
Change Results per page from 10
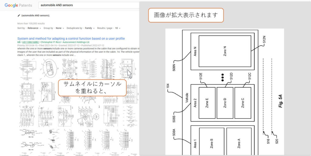coord(117,28)
